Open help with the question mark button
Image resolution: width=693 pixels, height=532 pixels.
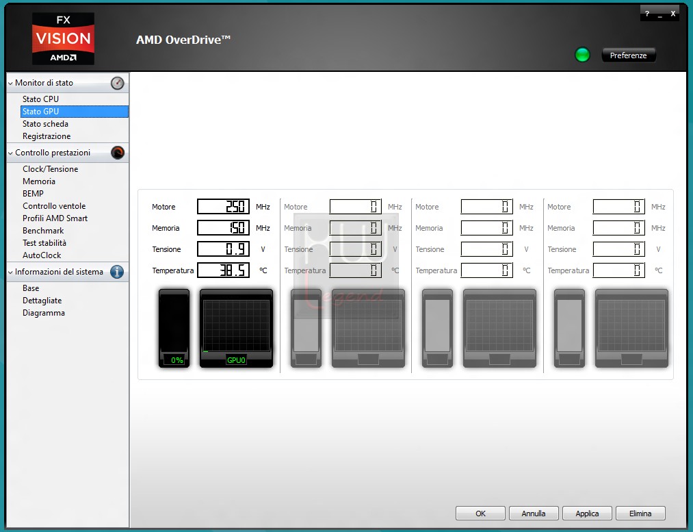click(x=647, y=14)
